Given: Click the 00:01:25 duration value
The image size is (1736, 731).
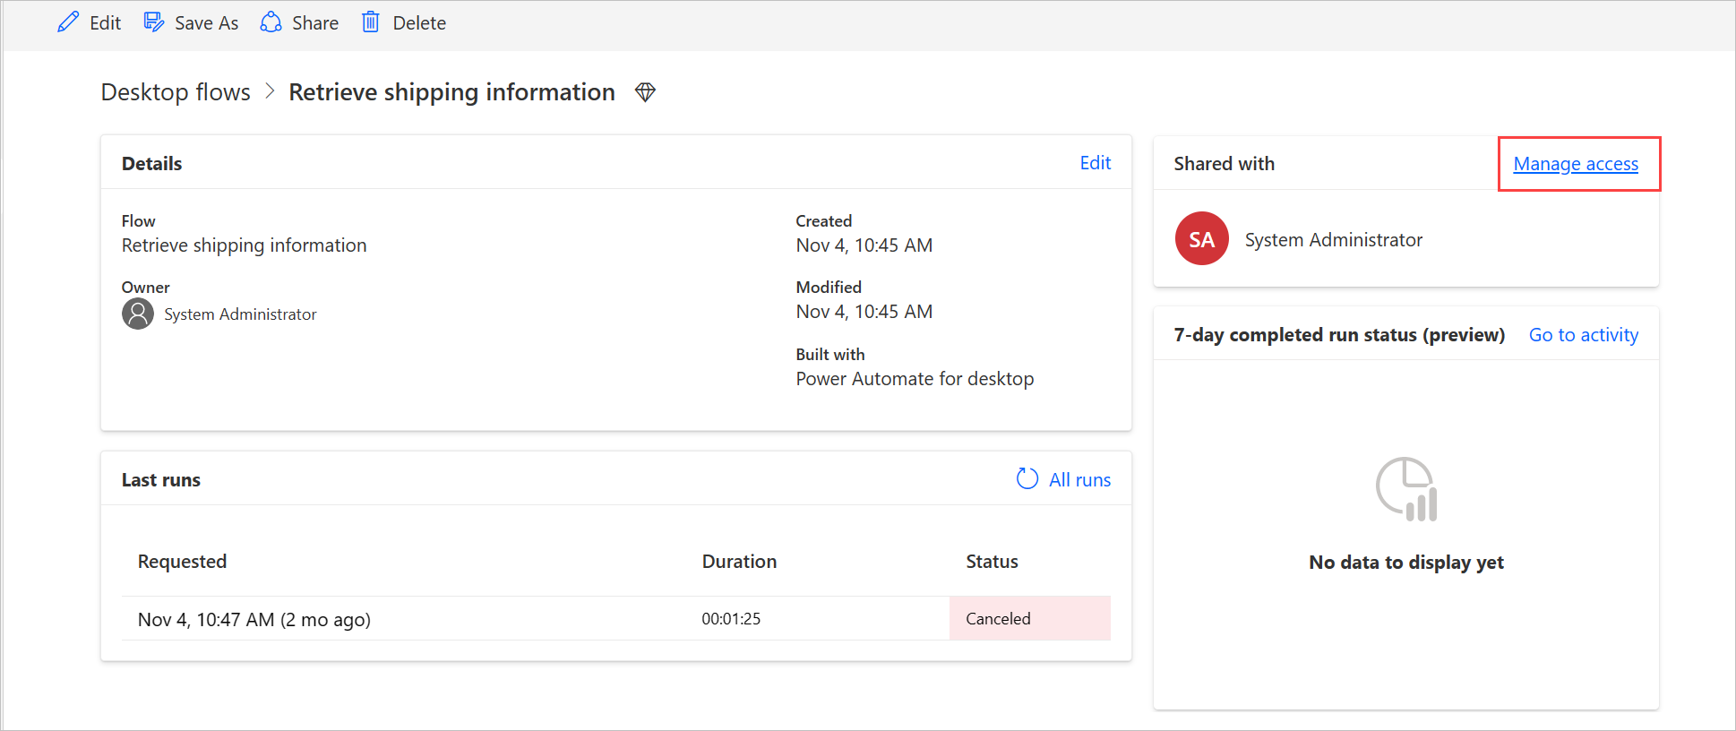Looking at the screenshot, I should [731, 619].
